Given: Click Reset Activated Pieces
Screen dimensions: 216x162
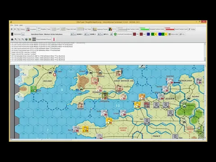Looking at the screenshot, I should click(42, 39).
